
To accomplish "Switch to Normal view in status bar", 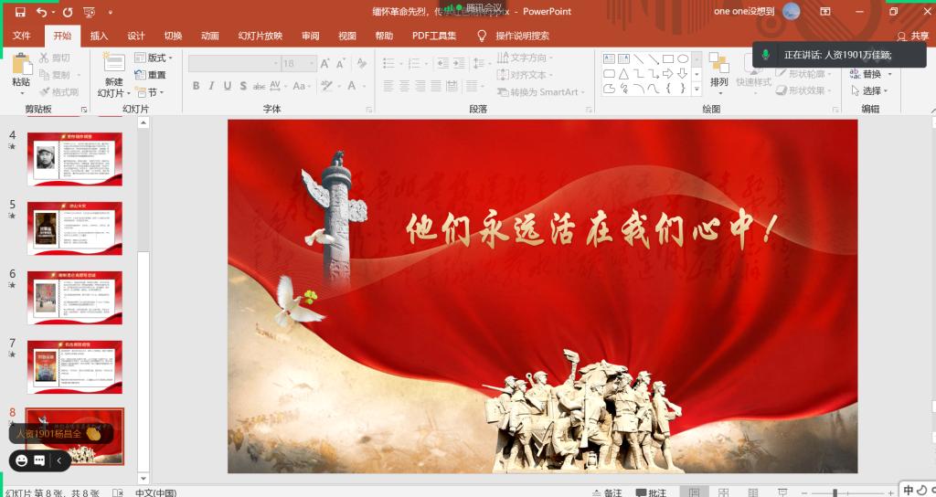I will tap(695, 492).
